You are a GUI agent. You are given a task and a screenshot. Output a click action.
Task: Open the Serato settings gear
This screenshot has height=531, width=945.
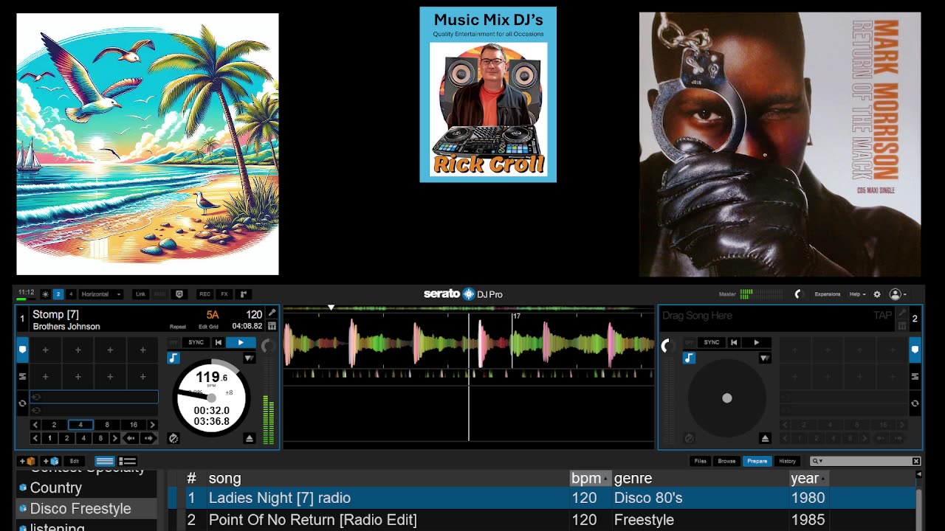point(877,294)
